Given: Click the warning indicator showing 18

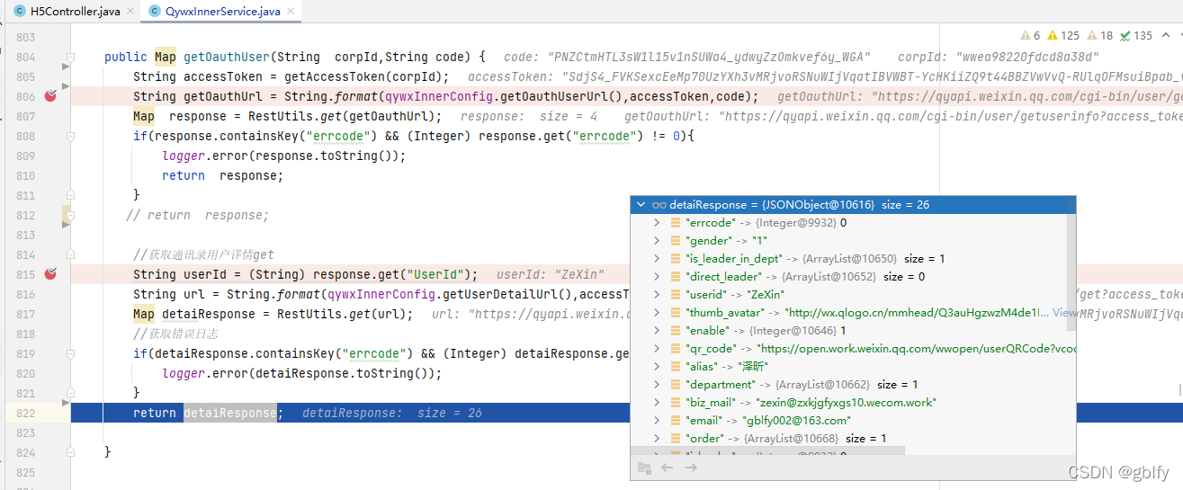Looking at the screenshot, I should click(x=1099, y=36).
